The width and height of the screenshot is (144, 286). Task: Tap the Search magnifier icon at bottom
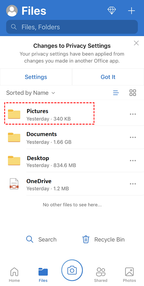pos(30,239)
